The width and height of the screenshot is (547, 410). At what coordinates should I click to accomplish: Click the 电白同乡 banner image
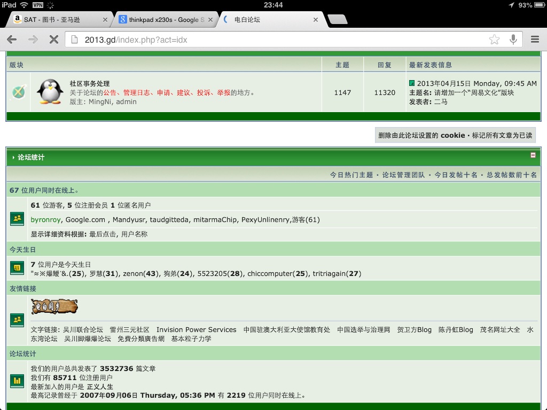54,306
